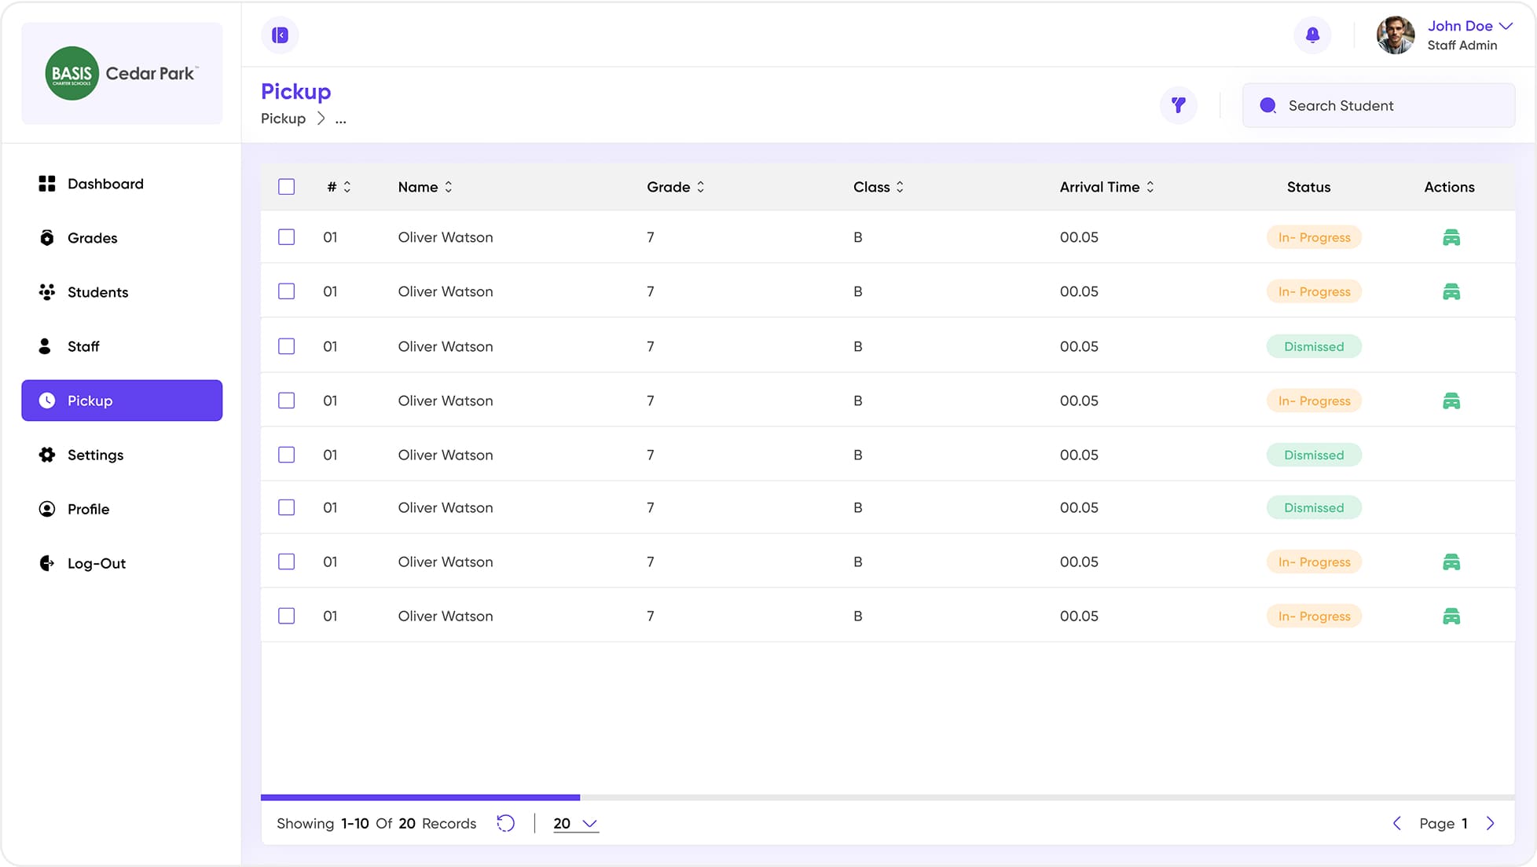Check the checkbox on the third Dismissed row
The width and height of the screenshot is (1537, 867).
point(286,507)
